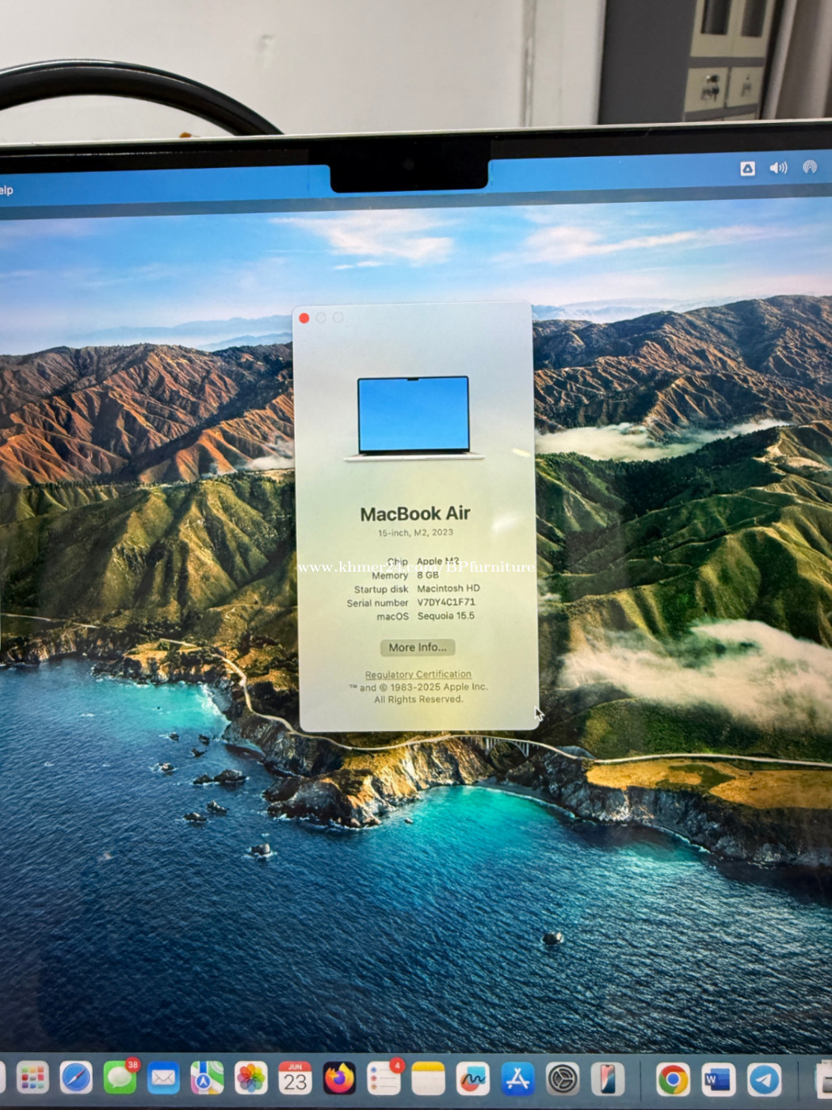Open the Notes app
Screen dimensions: 832x1110
pos(428,1079)
